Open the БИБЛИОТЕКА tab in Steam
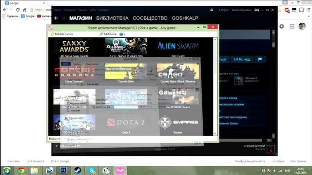The height and width of the screenshot is (175, 312). (112, 18)
